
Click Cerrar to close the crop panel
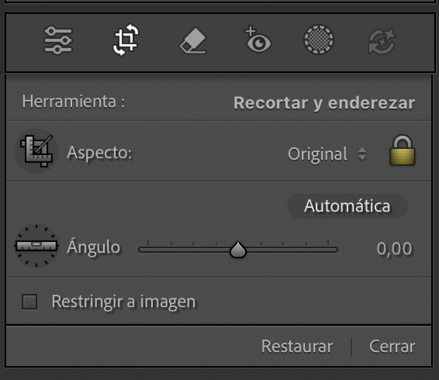[x=392, y=347]
